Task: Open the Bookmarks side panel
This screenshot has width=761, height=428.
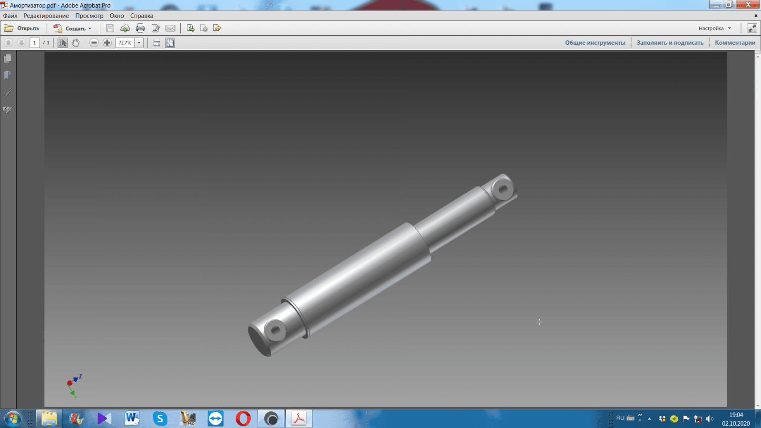Action: 8,76
